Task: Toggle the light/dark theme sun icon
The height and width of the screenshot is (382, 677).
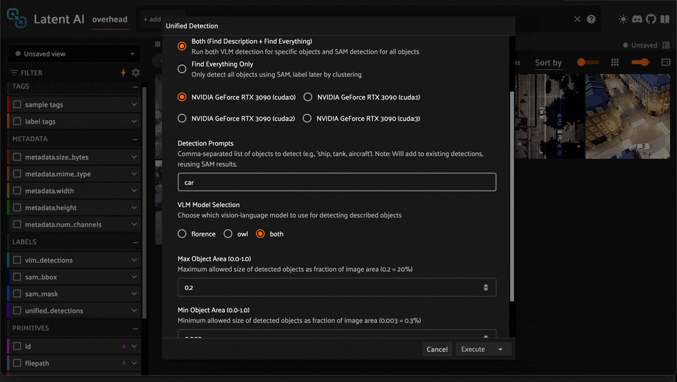Action: coord(623,19)
